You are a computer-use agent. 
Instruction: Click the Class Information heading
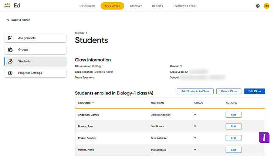click(93, 60)
